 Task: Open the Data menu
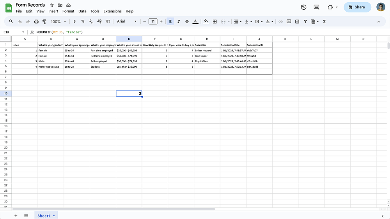coord(82,11)
